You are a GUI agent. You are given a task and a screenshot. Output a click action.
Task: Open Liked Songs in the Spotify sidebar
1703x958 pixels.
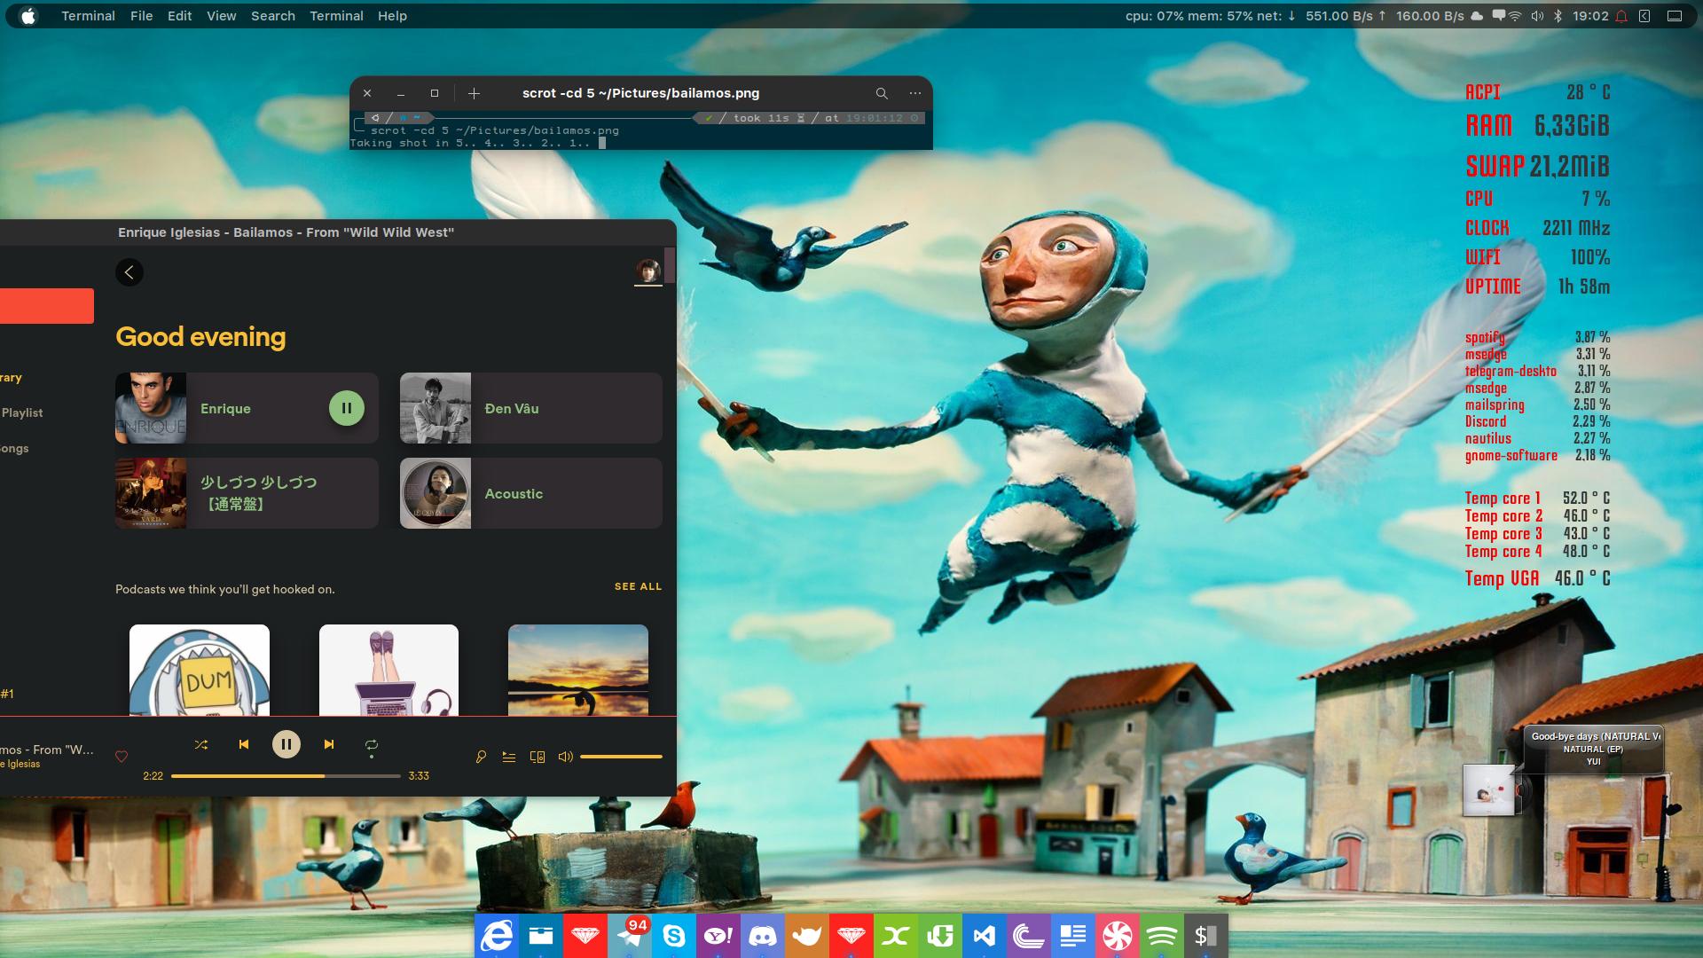tap(14, 448)
